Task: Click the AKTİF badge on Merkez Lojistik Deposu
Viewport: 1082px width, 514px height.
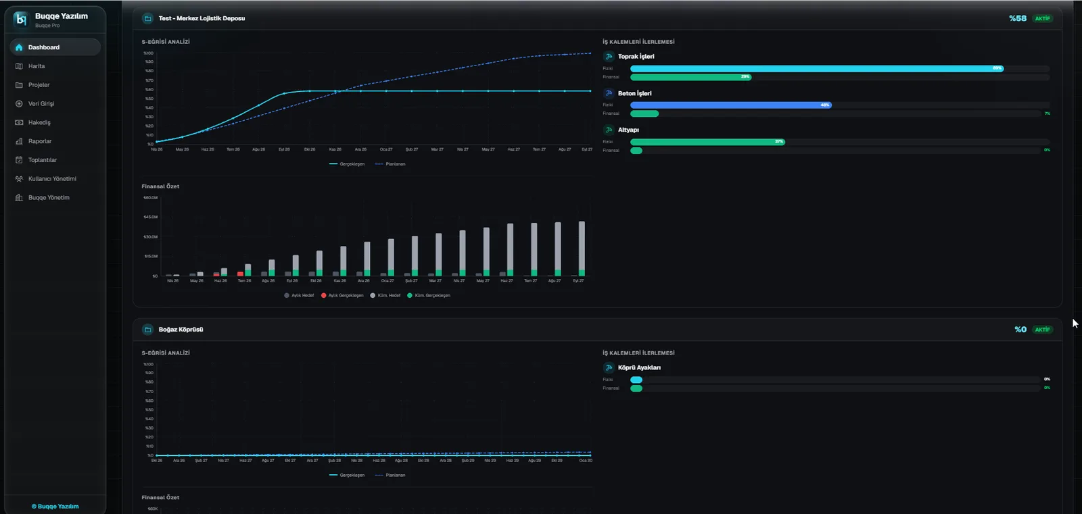Action: (1043, 18)
